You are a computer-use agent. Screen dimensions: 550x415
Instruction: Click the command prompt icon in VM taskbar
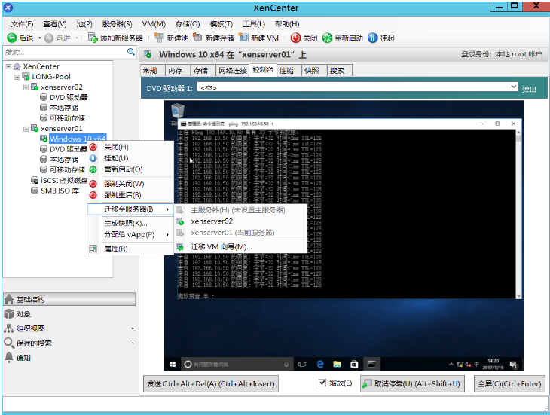[x=371, y=365]
